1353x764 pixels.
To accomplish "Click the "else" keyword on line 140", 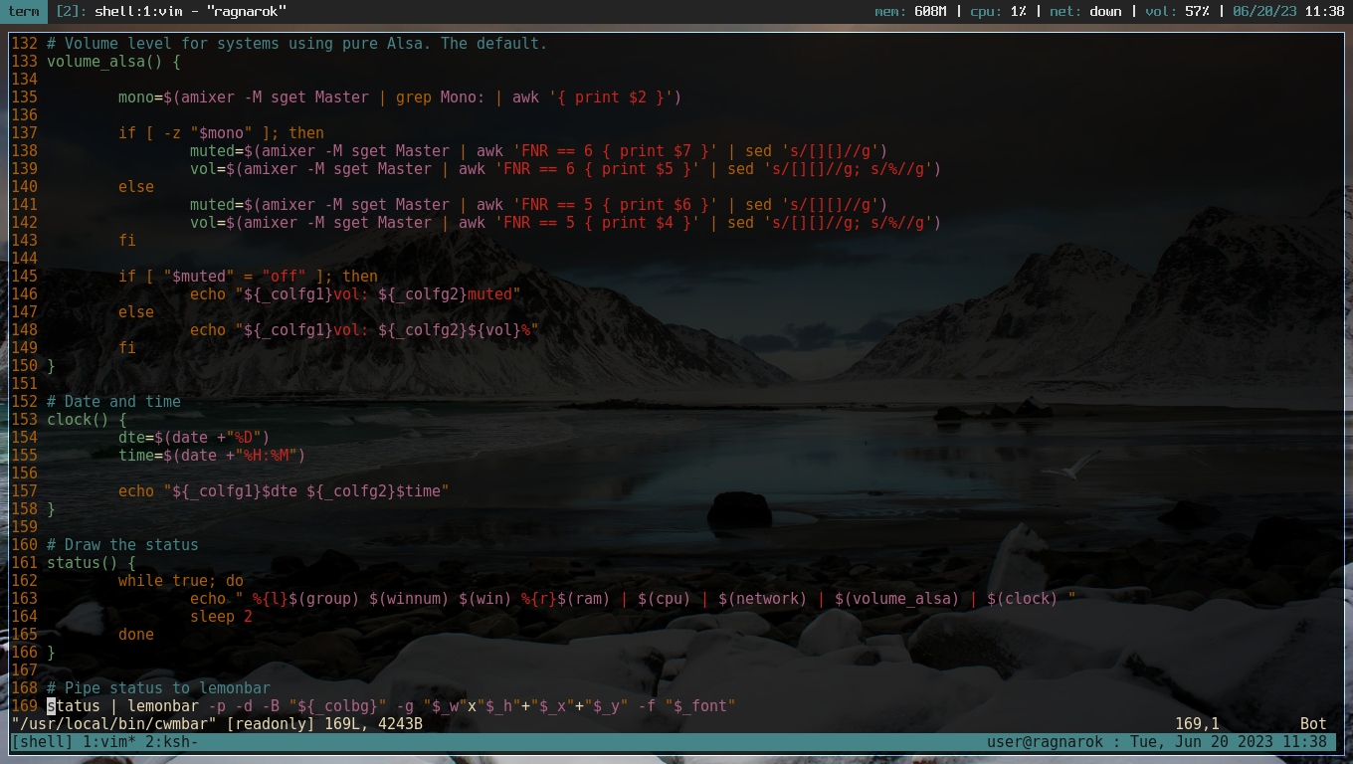I will [x=136, y=187].
